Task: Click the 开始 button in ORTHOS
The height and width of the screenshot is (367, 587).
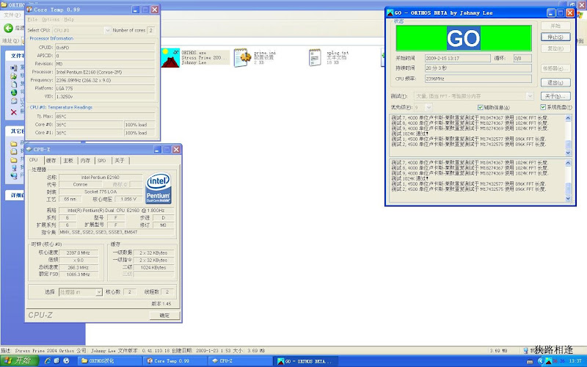Action: coord(555,26)
